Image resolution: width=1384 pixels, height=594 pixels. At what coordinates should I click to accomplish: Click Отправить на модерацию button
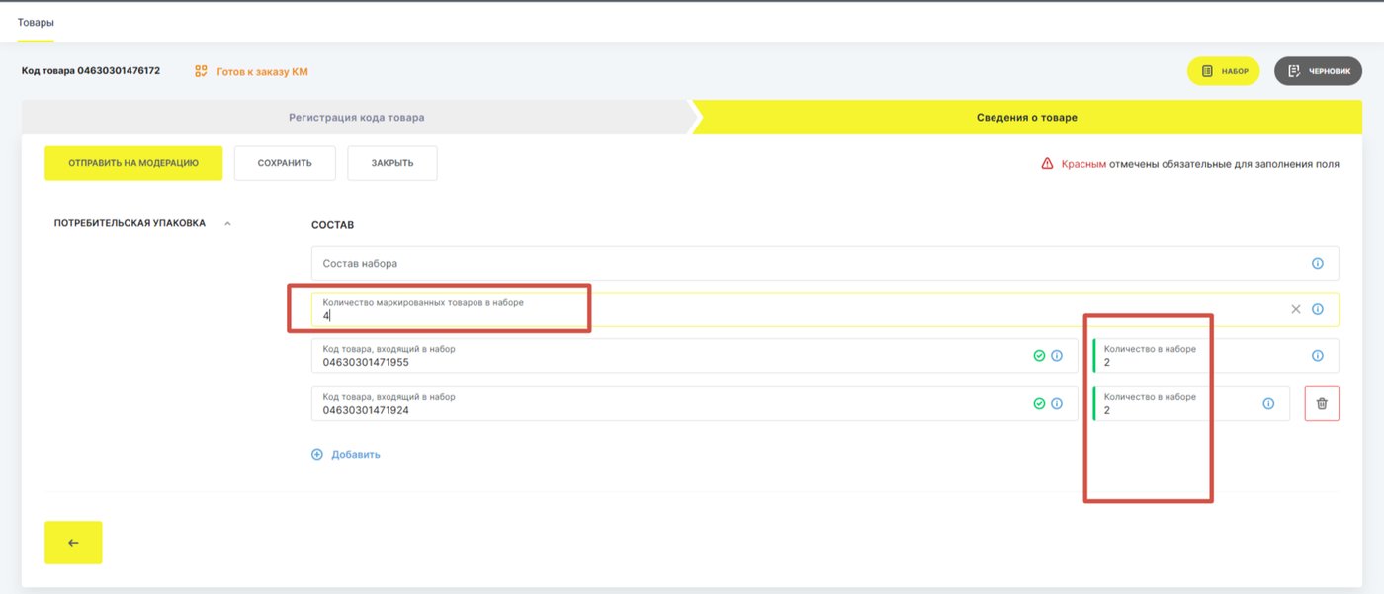click(x=133, y=163)
